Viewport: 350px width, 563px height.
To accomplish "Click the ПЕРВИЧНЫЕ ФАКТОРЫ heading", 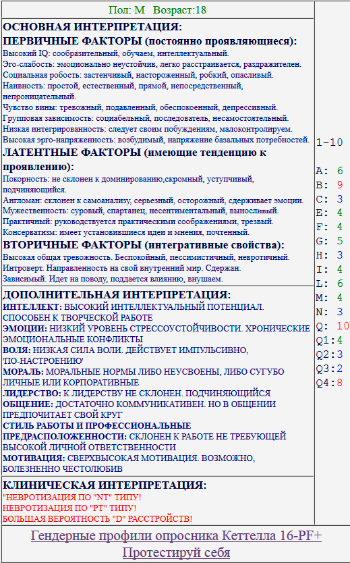I will tap(150, 41).
